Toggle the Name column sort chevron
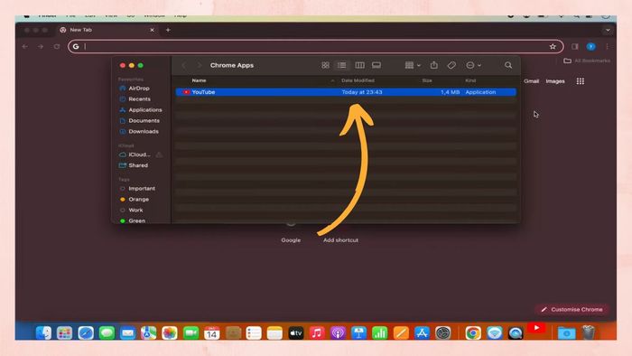This screenshot has width=632, height=356. 332,80
